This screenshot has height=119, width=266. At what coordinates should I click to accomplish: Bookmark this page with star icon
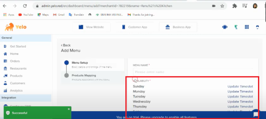(222, 6)
